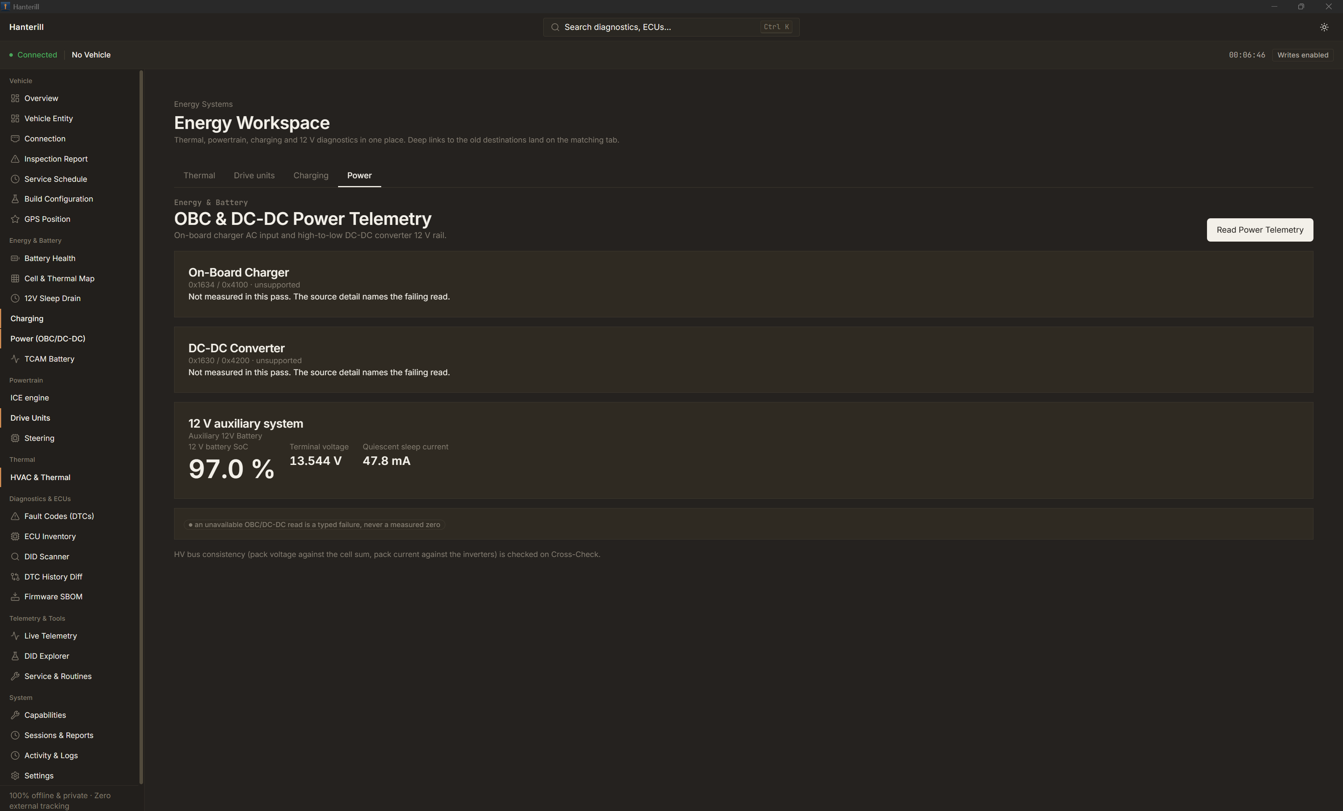This screenshot has width=1343, height=811.
Task: Click the 12V Sleep Drain clock icon
Action: click(15, 298)
